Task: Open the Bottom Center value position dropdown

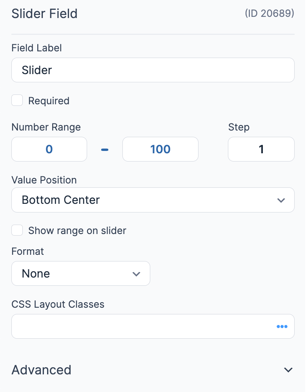Action: pyautogui.click(x=153, y=200)
